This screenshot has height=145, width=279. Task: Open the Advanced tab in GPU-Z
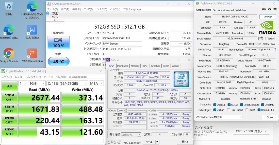[x=228, y=10]
